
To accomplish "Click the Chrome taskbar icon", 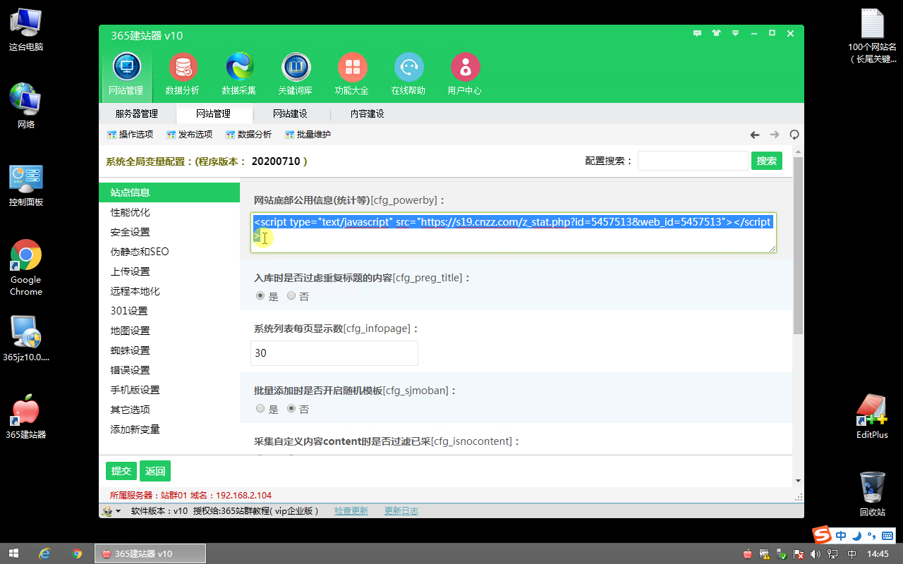I will (77, 553).
